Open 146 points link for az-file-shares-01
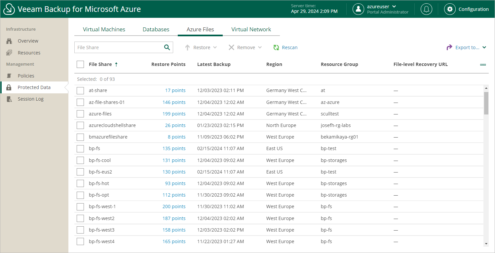 (x=174, y=102)
